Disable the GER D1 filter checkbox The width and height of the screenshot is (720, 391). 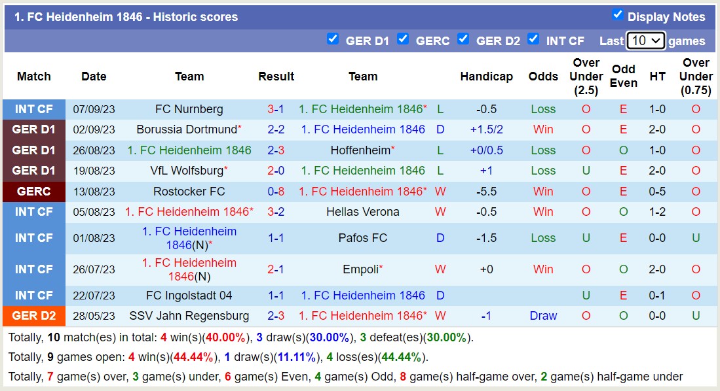pyautogui.click(x=333, y=39)
